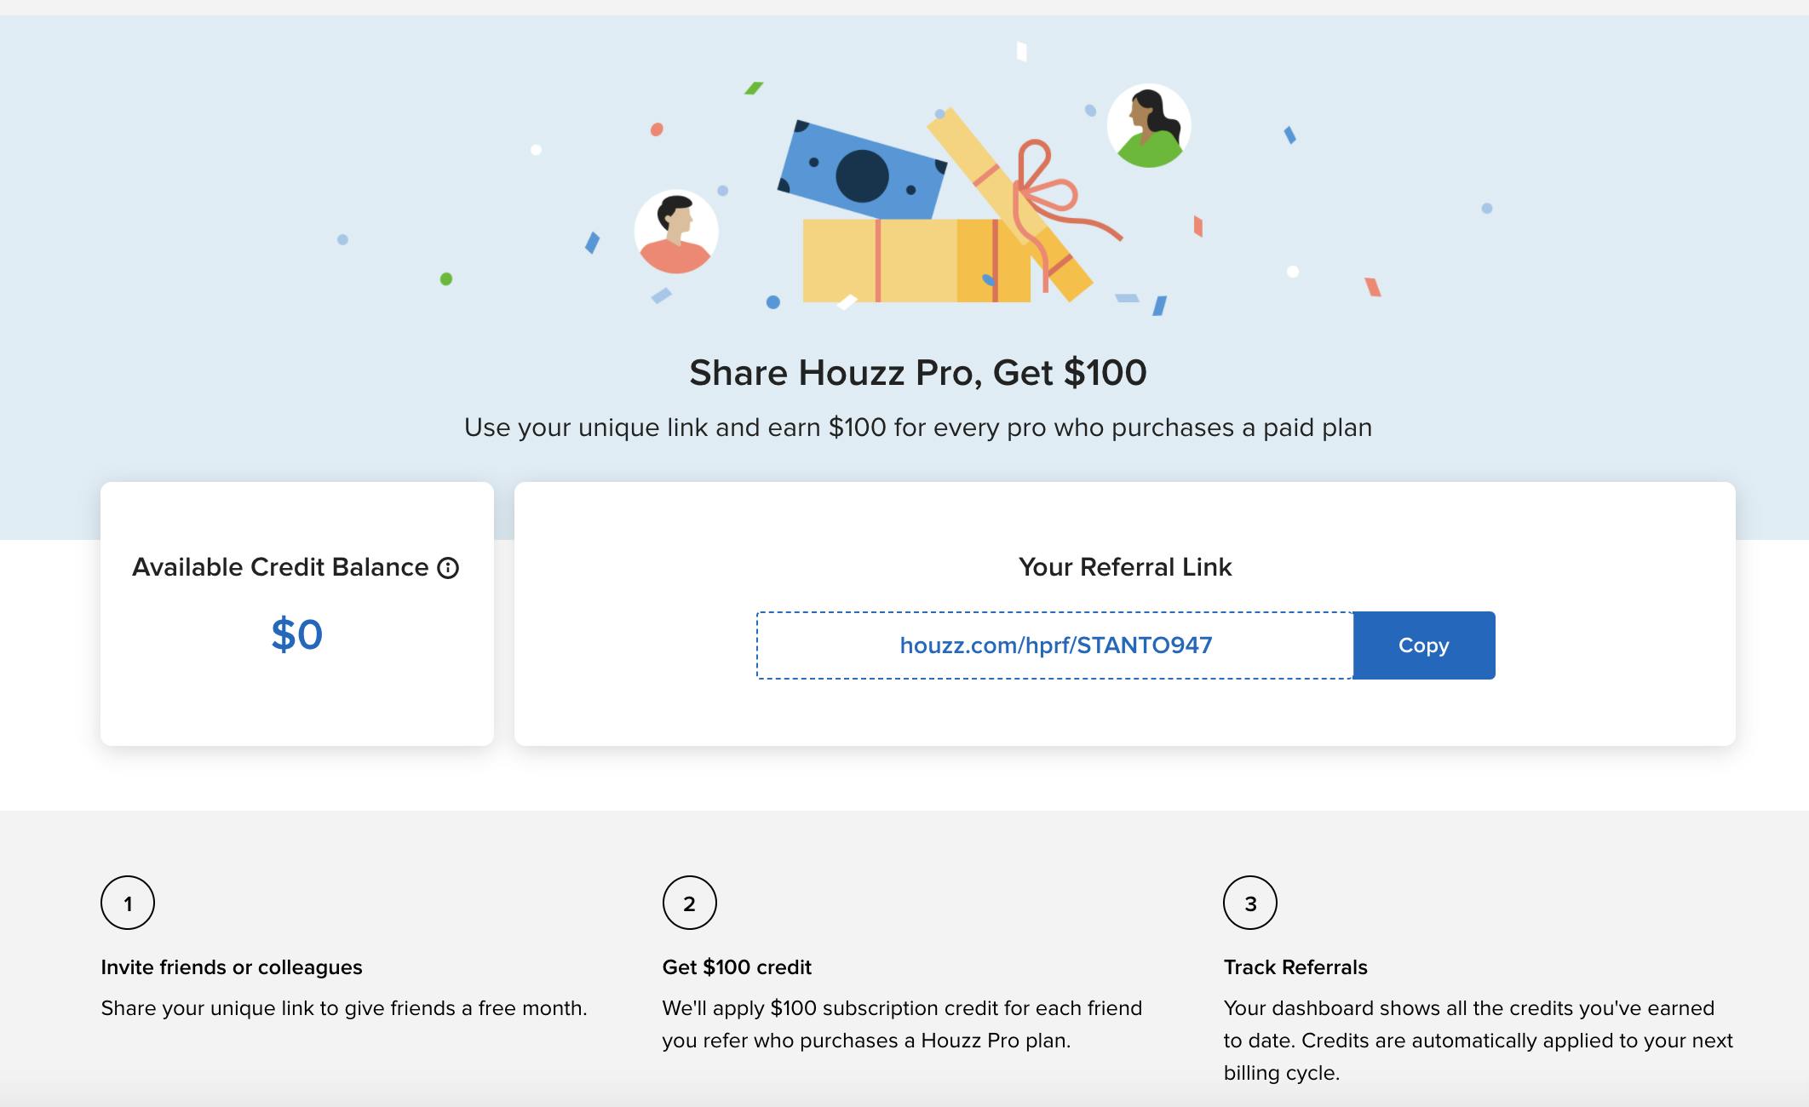Click the Share Houzz Pro, Get $100 heading
Image resolution: width=1809 pixels, height=1107 pixels.
tap(918, 372)
